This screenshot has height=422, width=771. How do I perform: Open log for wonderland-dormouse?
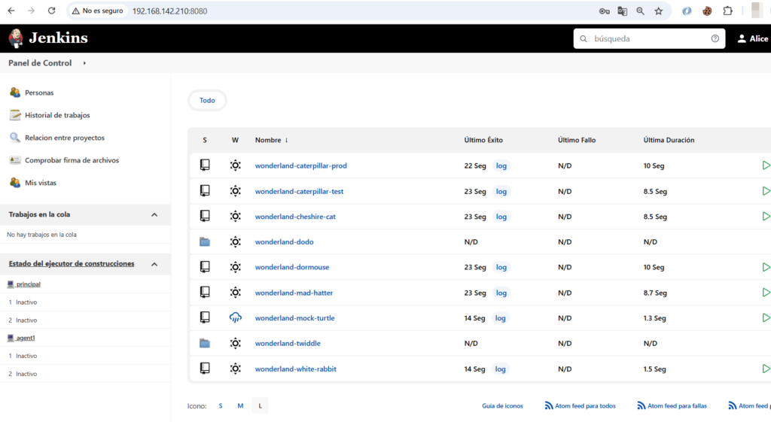point(501,267)
